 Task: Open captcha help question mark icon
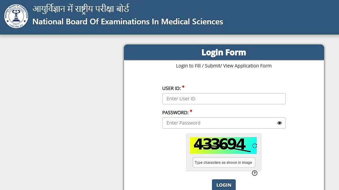pos(254,173)
